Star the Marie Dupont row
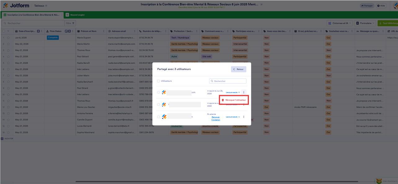 pyautogui.click(x=8, y=37)
